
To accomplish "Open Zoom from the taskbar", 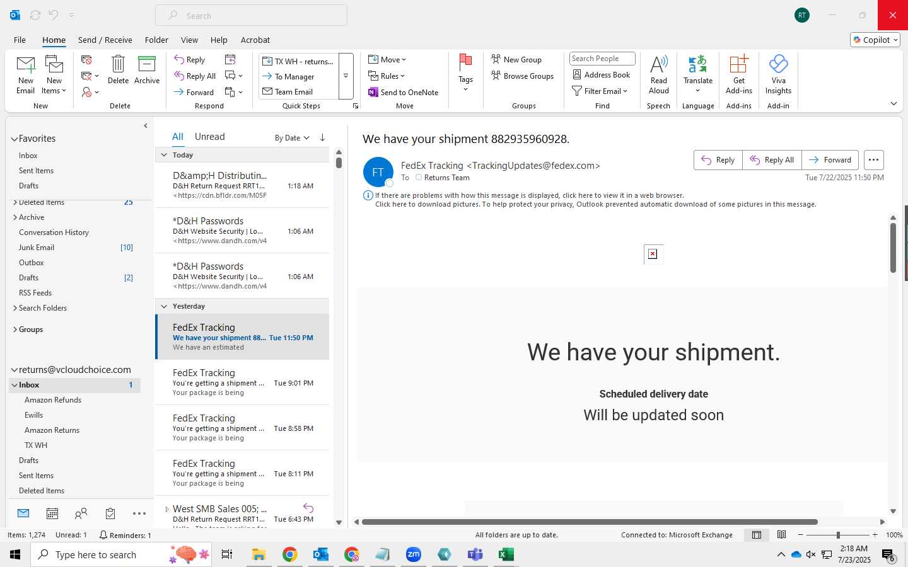I will pyautogui.click(x=414, y=554).
